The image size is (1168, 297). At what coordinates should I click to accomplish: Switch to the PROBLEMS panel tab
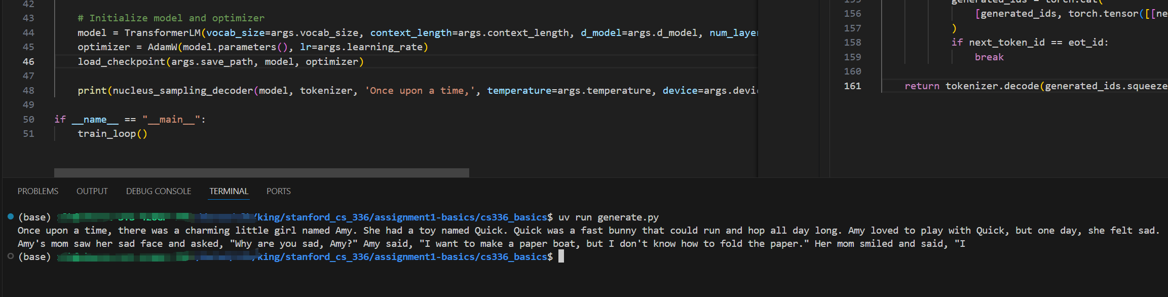click(x=38, y=191)
